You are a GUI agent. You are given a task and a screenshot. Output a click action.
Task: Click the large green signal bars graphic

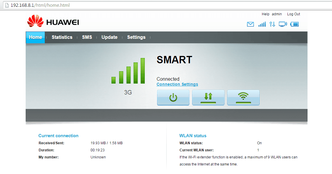tap(128, 71)
